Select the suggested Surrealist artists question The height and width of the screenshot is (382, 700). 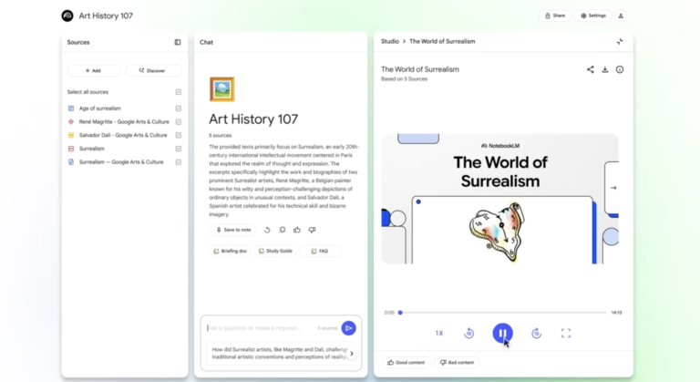[278, 353]
